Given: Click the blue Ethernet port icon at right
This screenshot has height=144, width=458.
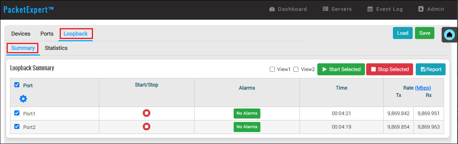Looking at the screenshot, I should [x=449, y=35].
